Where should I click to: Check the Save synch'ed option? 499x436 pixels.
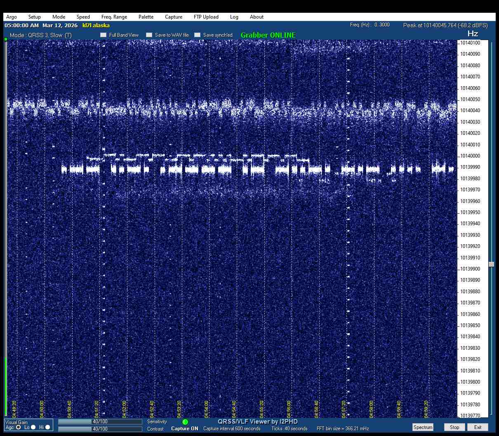(198, 35)
